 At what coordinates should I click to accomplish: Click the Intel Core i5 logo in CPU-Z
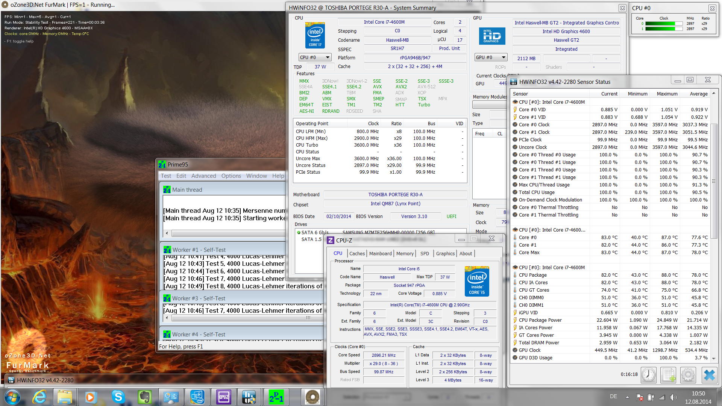477,281
